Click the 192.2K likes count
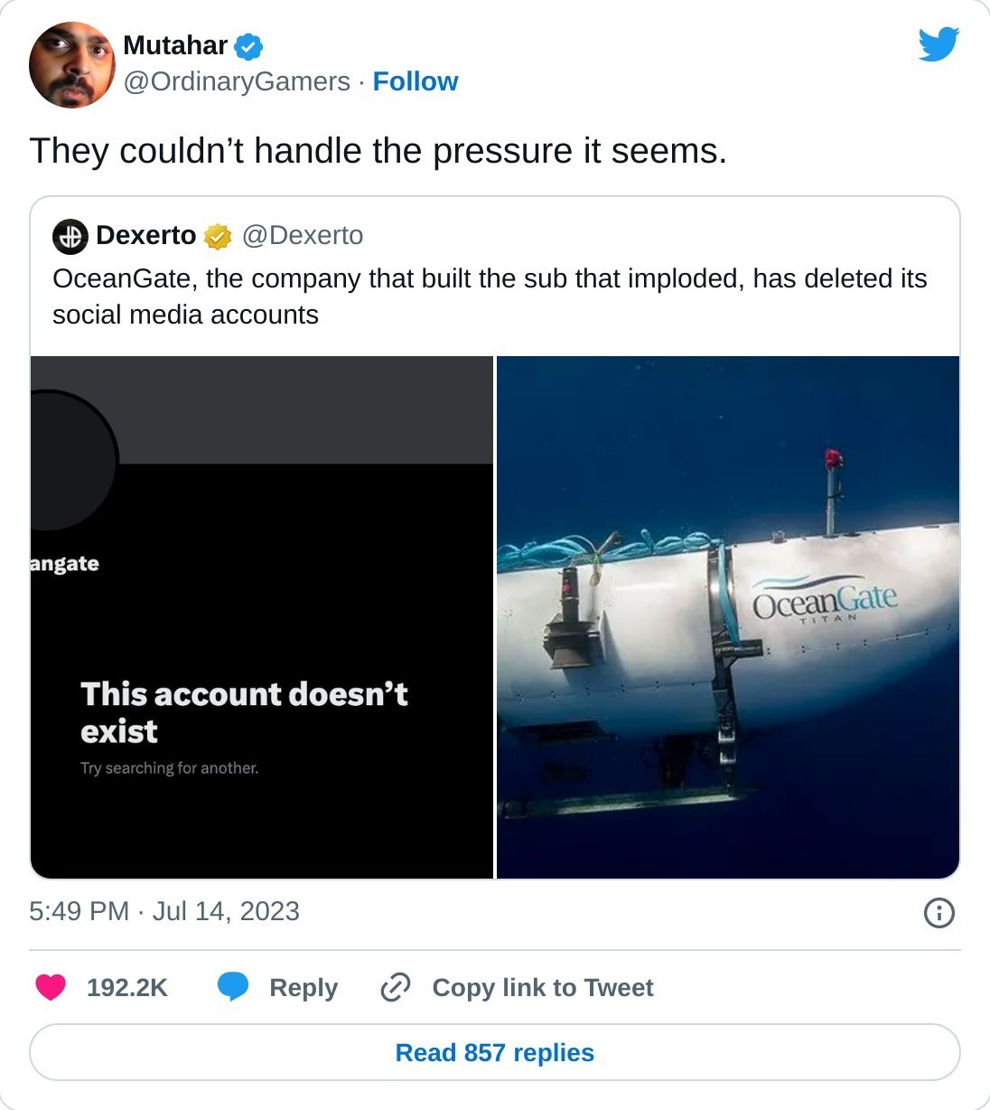 coord(127,987)
